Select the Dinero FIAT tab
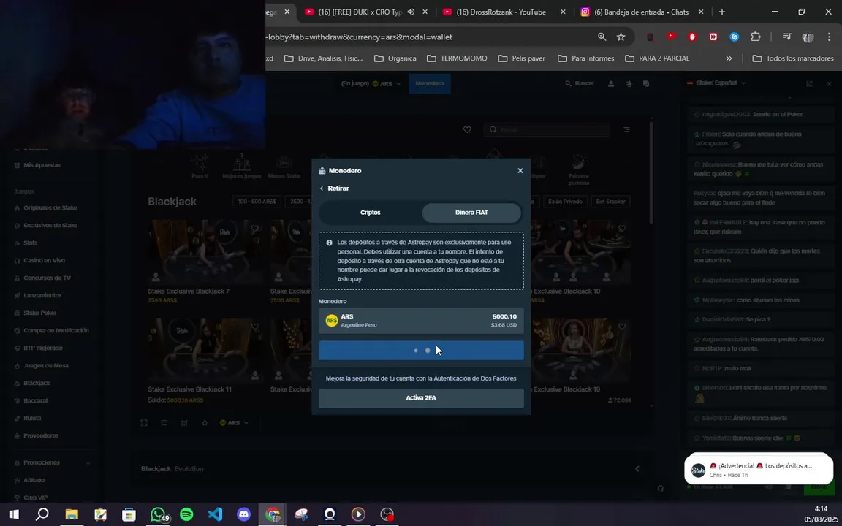 pos(471,213)
